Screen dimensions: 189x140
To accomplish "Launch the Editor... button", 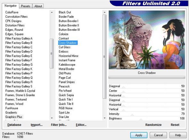I will tap(81, 125).
